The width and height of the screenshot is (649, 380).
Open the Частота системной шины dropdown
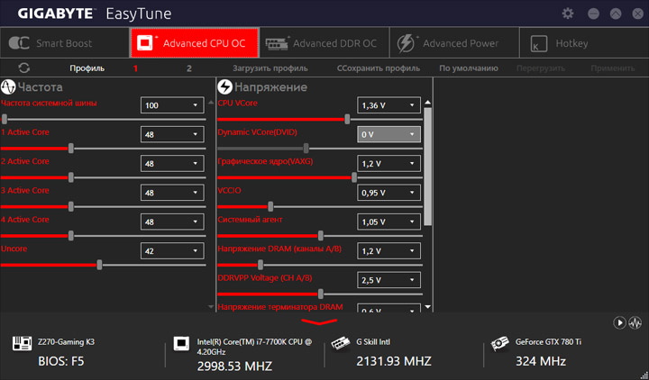(172, 105)
